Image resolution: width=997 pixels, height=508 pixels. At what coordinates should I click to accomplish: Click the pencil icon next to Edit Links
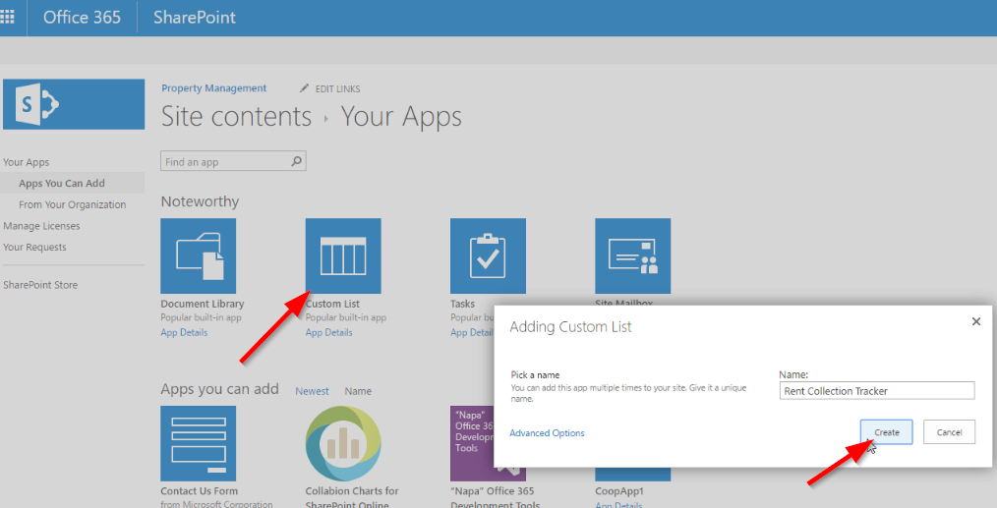coord(305,88)
